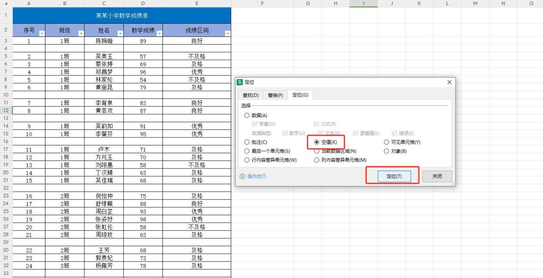Image resolution: width=543 pixels, height=278 pixels.
Task: Click the cell containing 黄芸欢
Action: (104, 110)
